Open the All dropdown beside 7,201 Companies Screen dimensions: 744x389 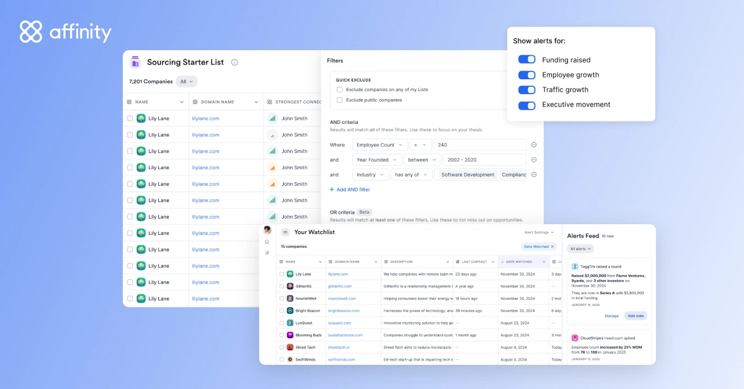tap(187, 81)
